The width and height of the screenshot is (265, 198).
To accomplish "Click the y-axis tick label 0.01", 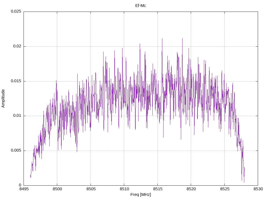I will 17,116.
